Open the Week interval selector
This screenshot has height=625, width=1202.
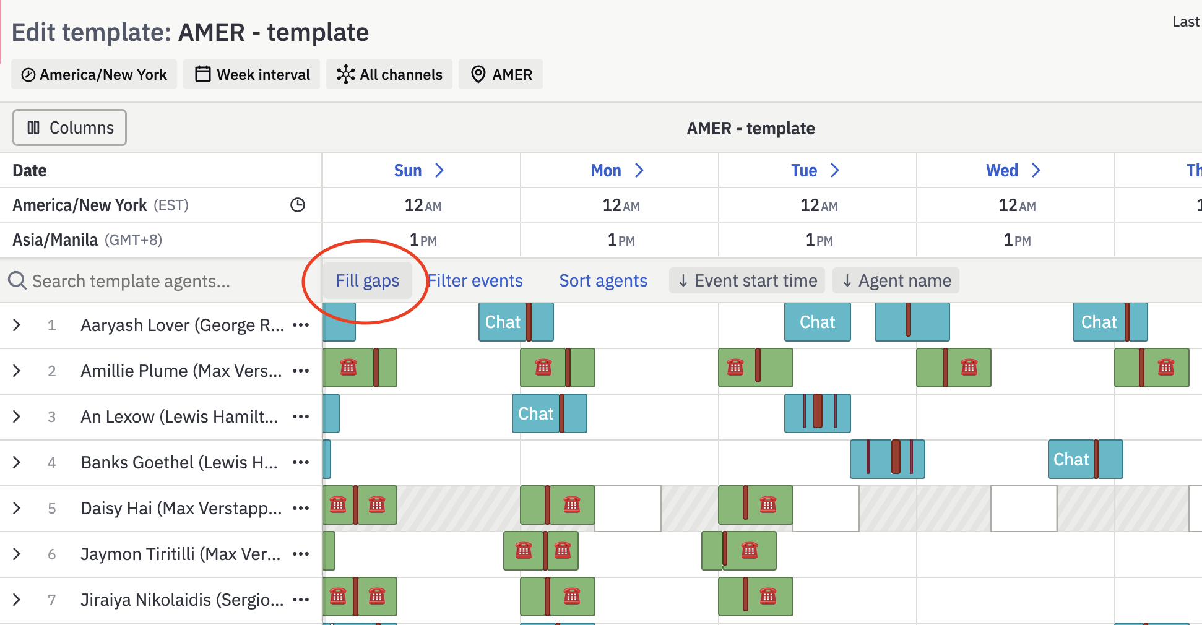[x=252, y=74]
